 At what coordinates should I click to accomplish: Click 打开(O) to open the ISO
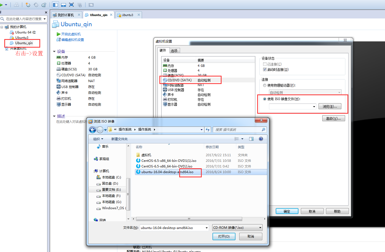tap(224, 236)
